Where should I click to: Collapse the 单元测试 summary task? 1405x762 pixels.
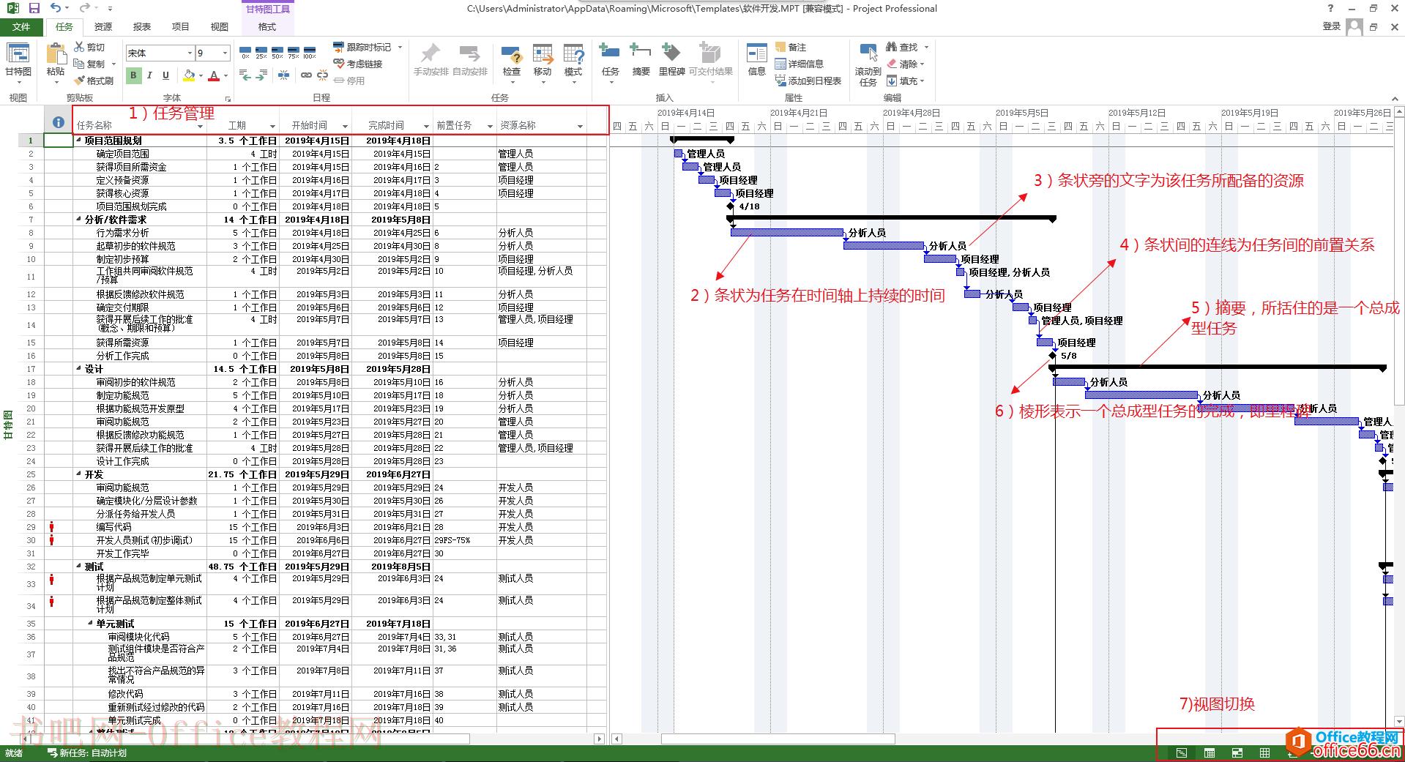pyautogui.click(x=90, y=623)
